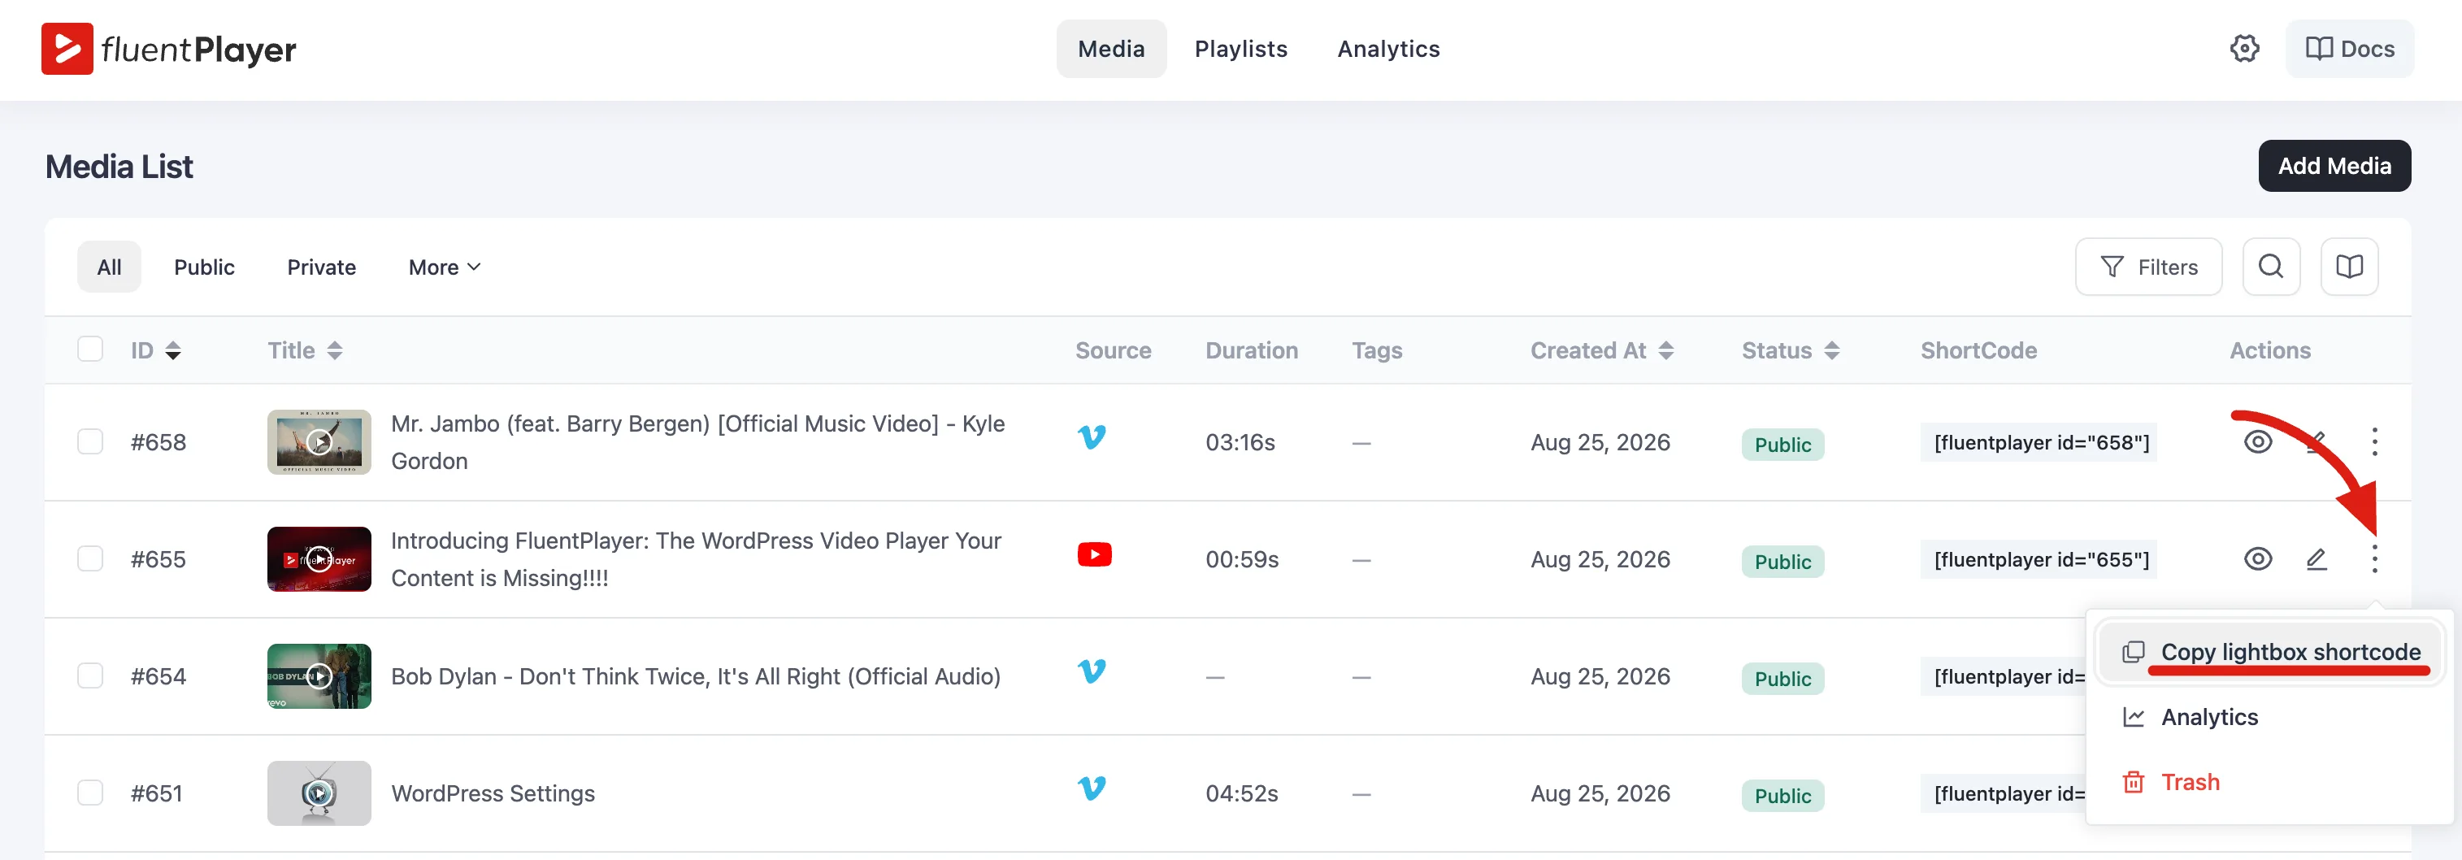Preview media #658 with the eye icon
This screenshot has height=860, width=2462.
click(x=2257, y=441)
